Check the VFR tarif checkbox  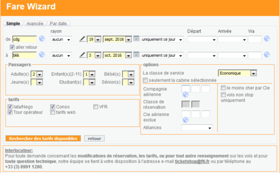[x=96, y=107]
